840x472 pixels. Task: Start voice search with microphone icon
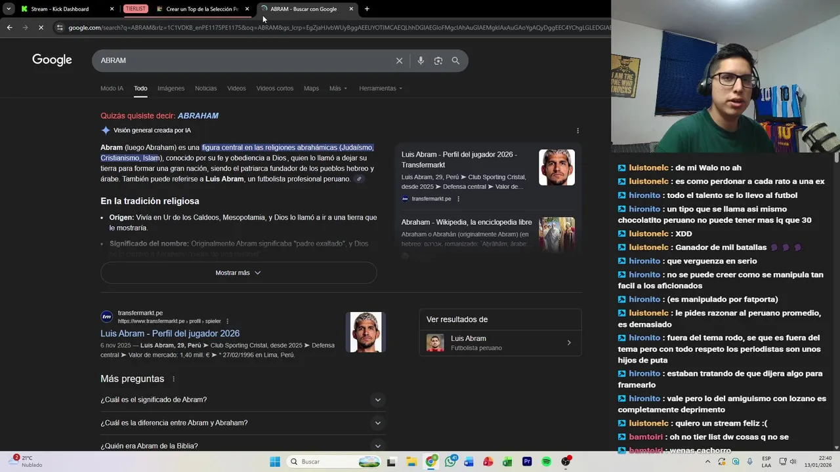421,60
